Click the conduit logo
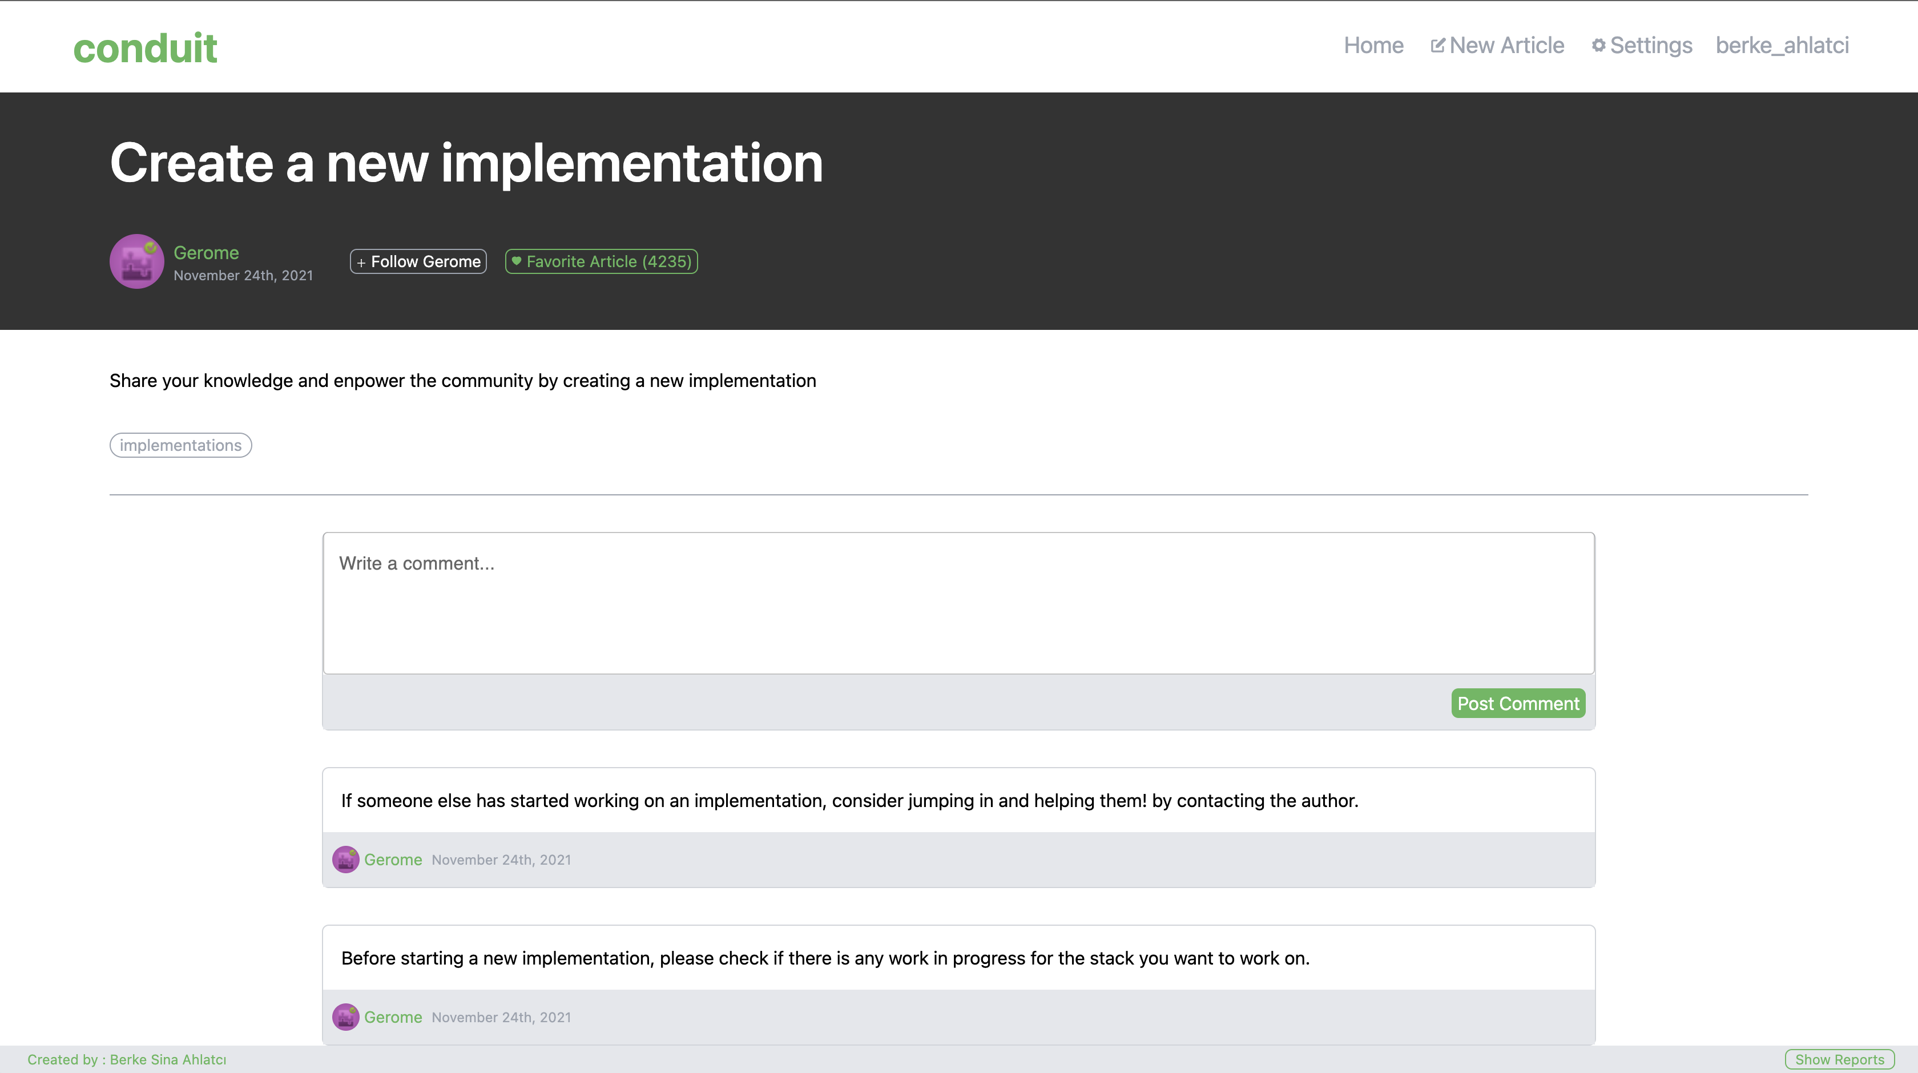 pyautogui.click(x=145, y=46)
